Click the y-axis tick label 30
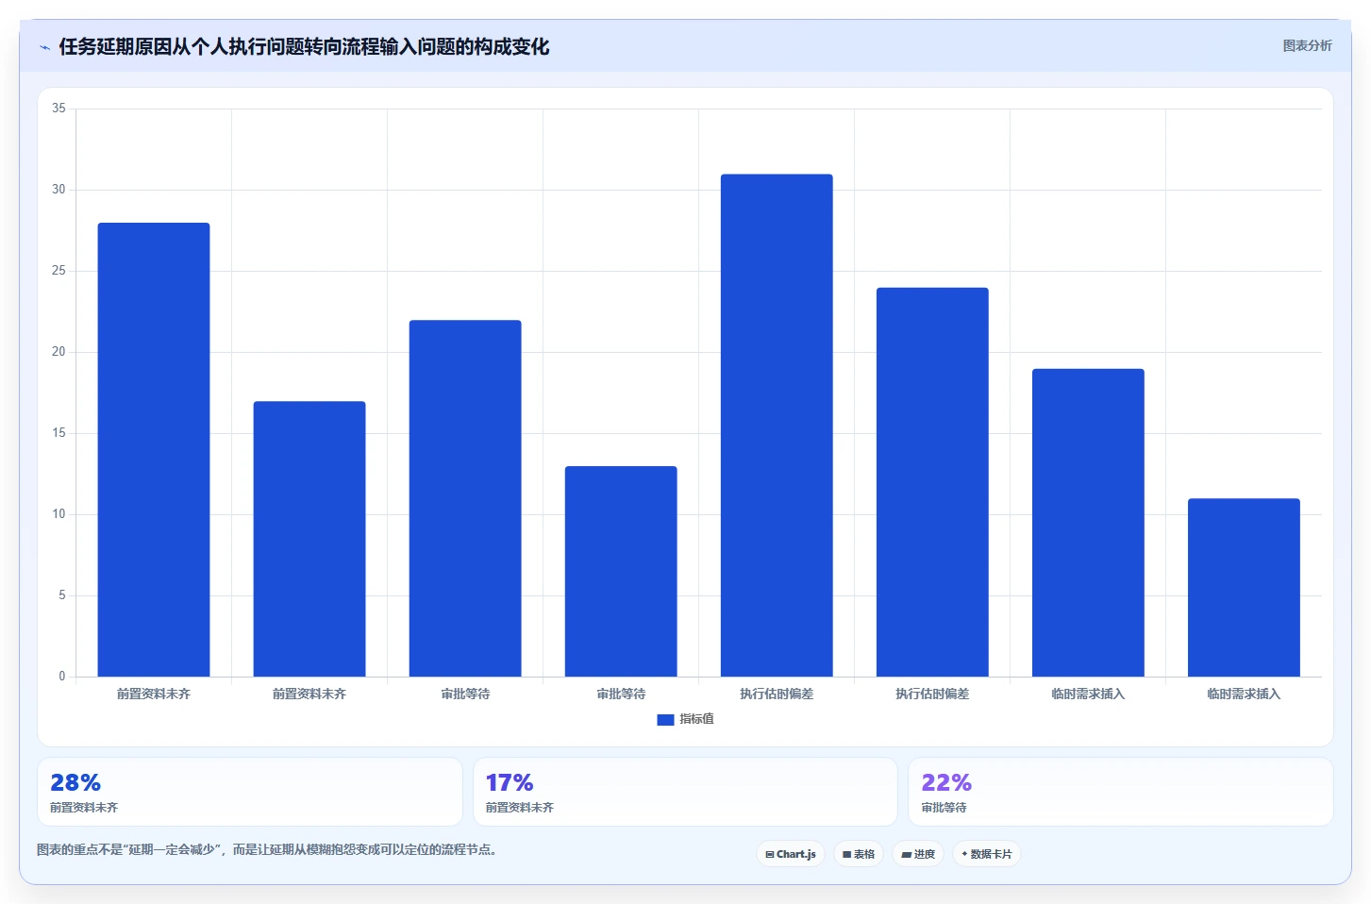The image size is (1371, 904). pyautogui.click(x=59, y=190)
